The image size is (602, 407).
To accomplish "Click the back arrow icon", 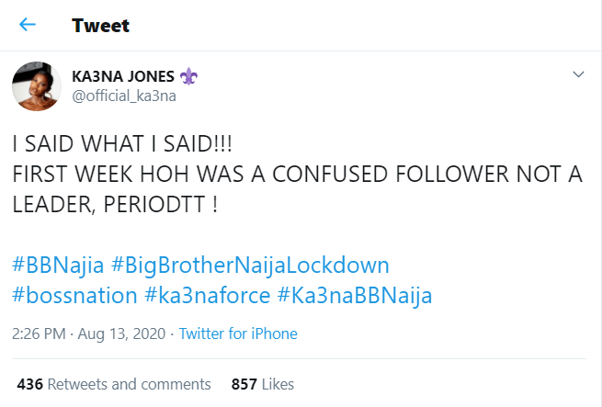I will point(28,25).
